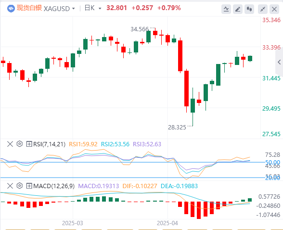
Task: Click the +0.257 price change
Action: tap(142, 8)
